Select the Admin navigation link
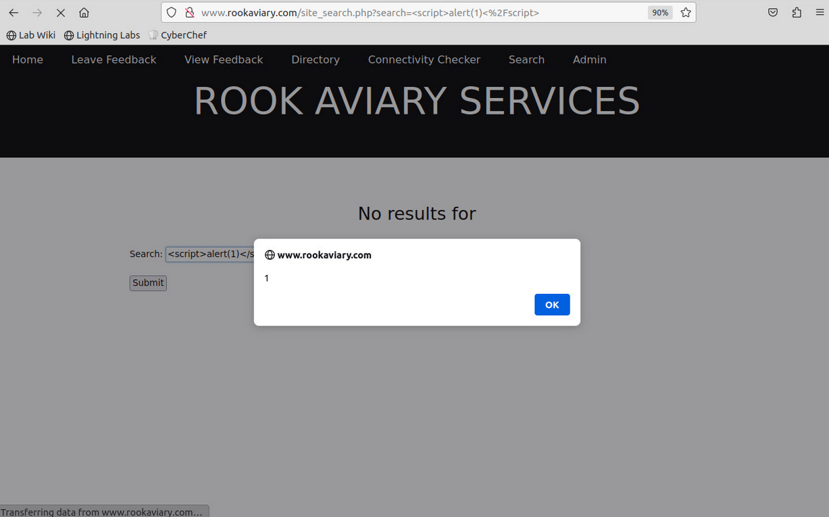The height and width of the screenshot is (517, 829). click(589, 59)
